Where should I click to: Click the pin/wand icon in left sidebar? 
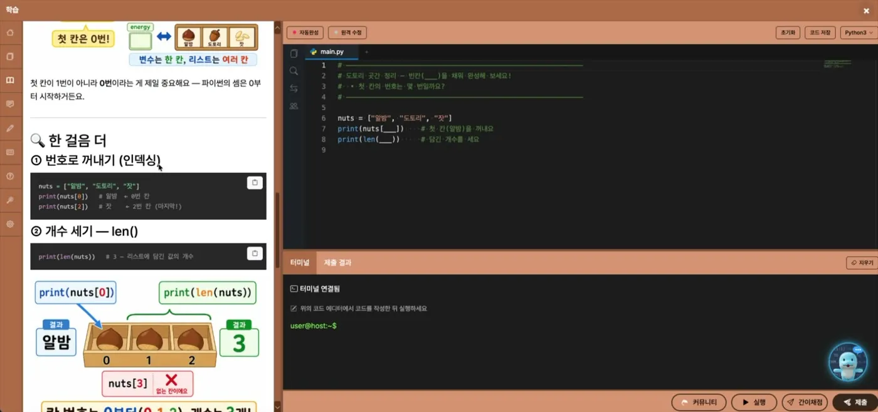tap(10, 200)
